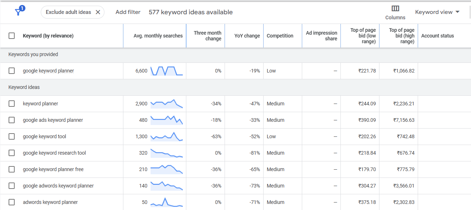Select the google keyword planner row checkbox
Screen dimensions: 471x210
tap(12, 71)
